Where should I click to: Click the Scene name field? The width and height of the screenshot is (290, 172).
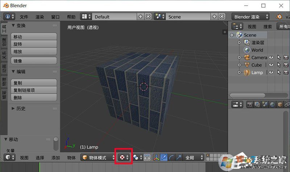(x=188, y=17)
